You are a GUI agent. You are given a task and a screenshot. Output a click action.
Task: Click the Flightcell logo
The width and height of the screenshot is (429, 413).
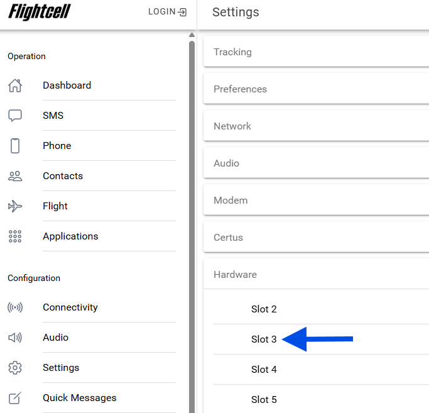[40, 12]
